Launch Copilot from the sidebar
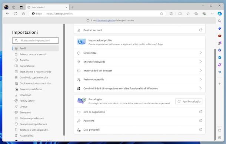Viewport: 226px width, 144px height. (220, 14)
